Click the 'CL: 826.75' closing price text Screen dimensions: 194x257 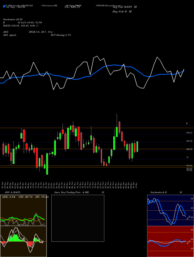[72, 7]
